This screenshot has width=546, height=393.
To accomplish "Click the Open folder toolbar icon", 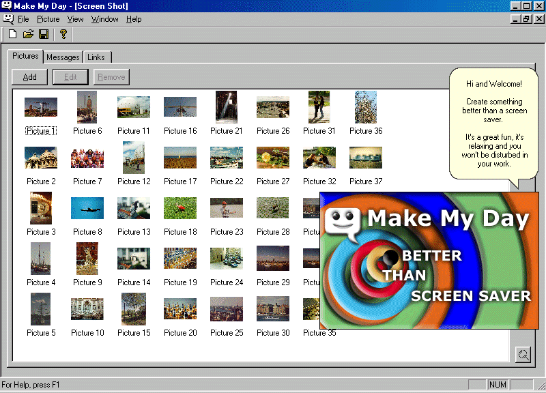I will tap(28, 34).
